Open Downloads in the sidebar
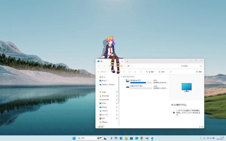 104,96
